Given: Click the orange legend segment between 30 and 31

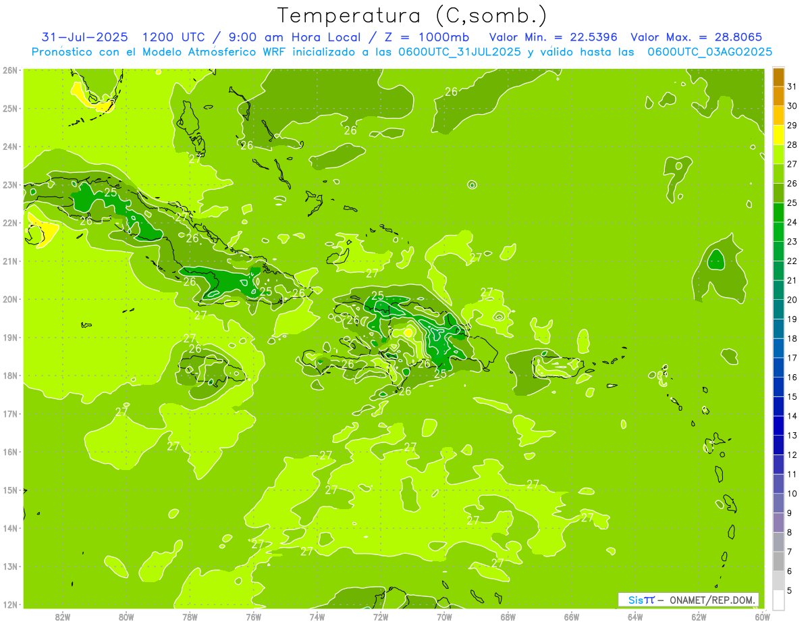Looking at the screenshot, I should coord(778,97).
